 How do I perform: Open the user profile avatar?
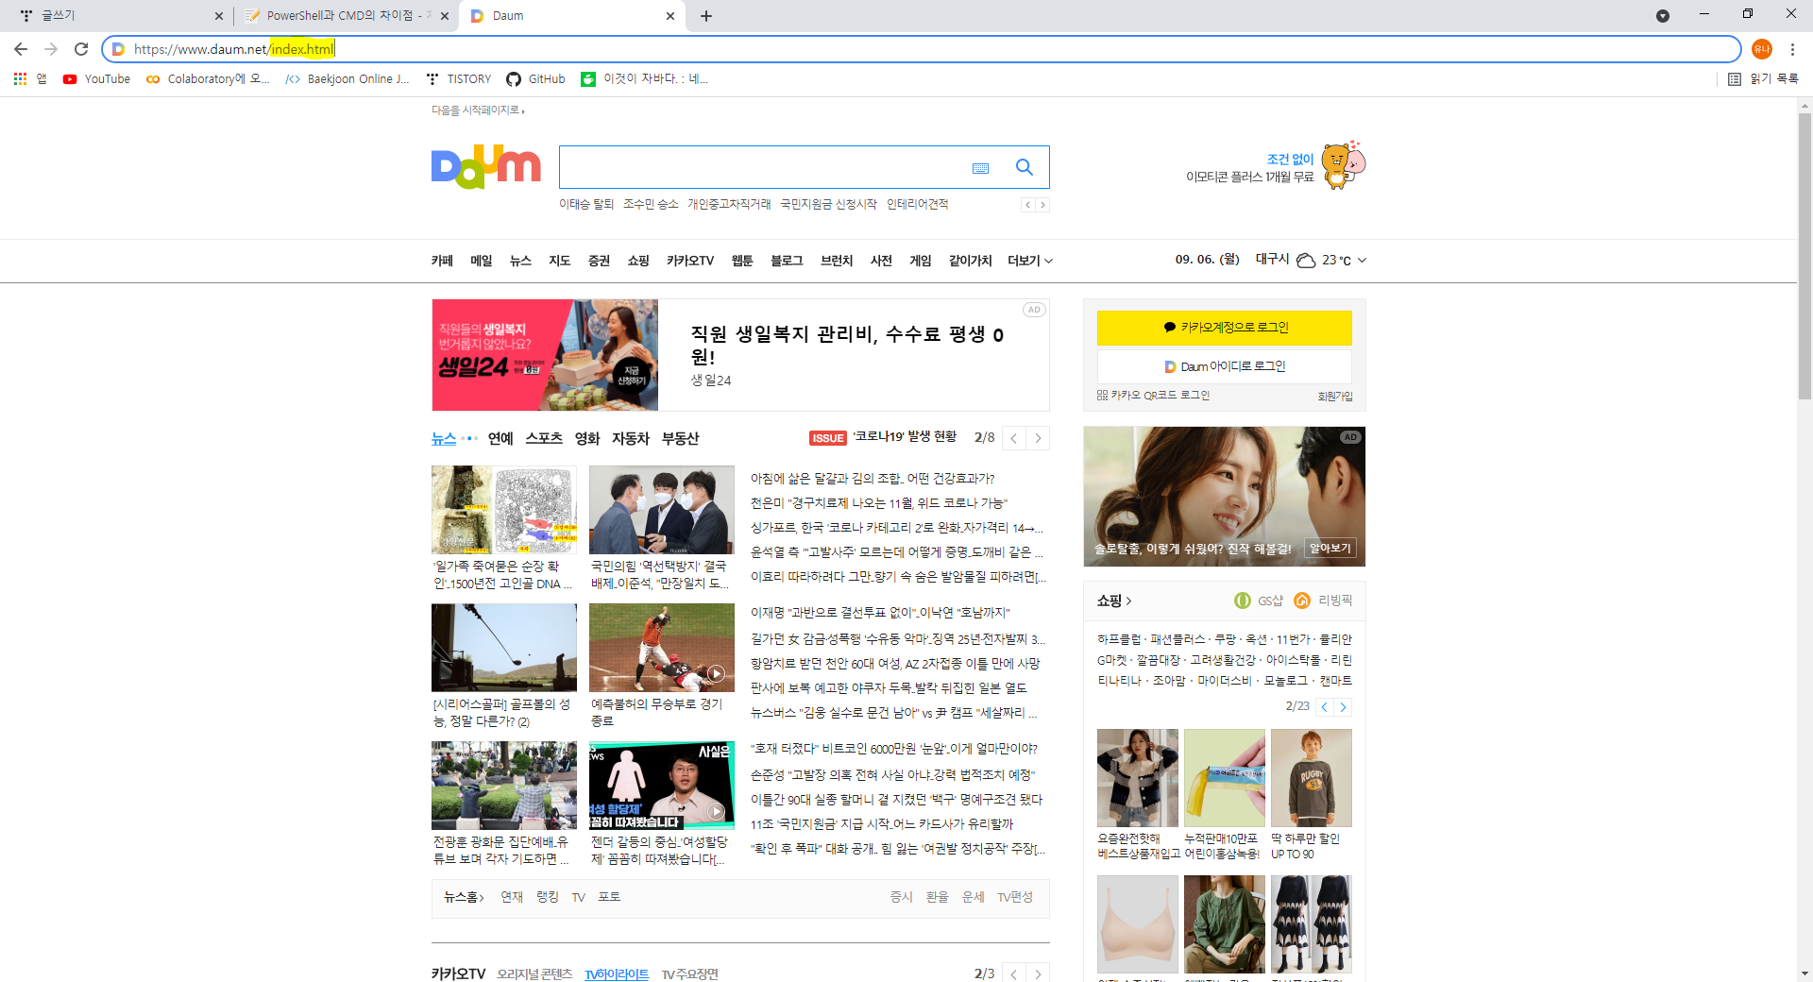click(1761, 49)
